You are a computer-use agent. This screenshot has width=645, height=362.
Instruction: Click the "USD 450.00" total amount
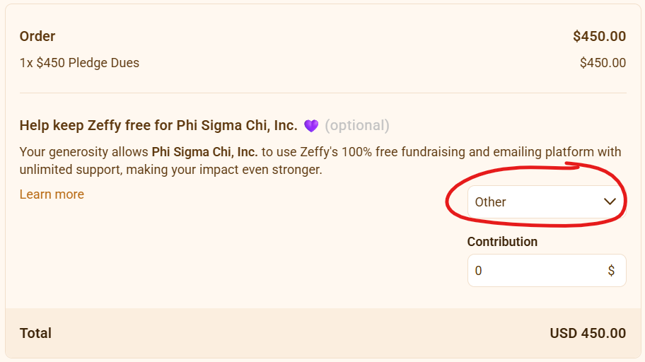point(588,333)
